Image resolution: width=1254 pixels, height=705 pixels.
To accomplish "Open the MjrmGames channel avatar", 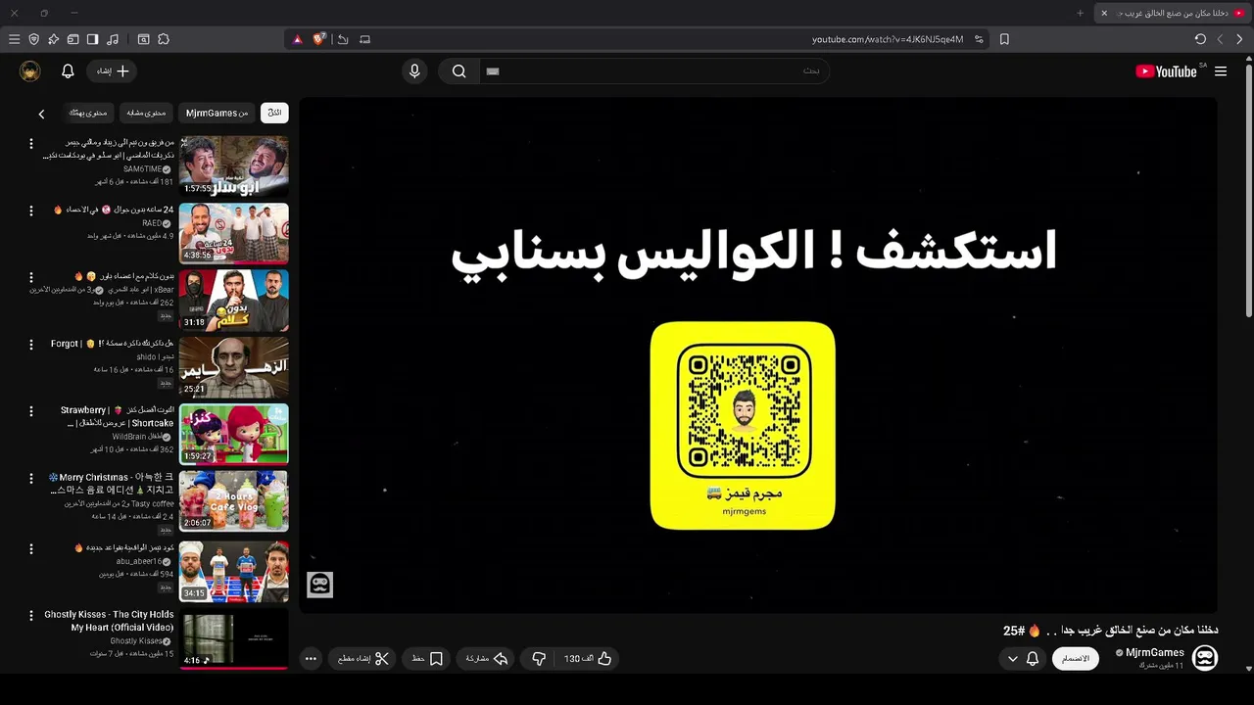I will (x=1205, y=658).
